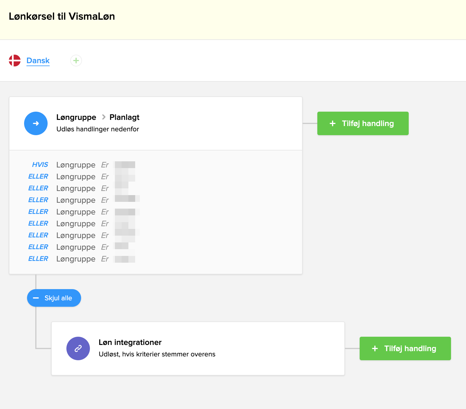
Task: Click 'Udløst, hvis kriterier stemmer overens' text
Action: [x=157, y=354]
